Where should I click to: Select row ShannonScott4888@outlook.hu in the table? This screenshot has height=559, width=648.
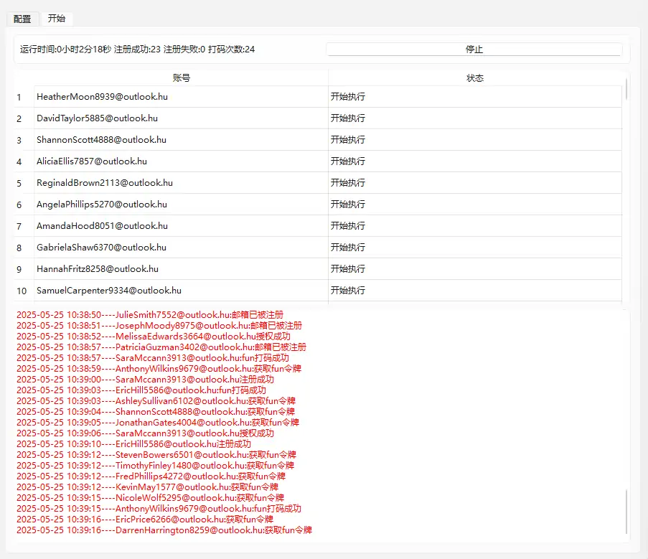tap(317, 140)
